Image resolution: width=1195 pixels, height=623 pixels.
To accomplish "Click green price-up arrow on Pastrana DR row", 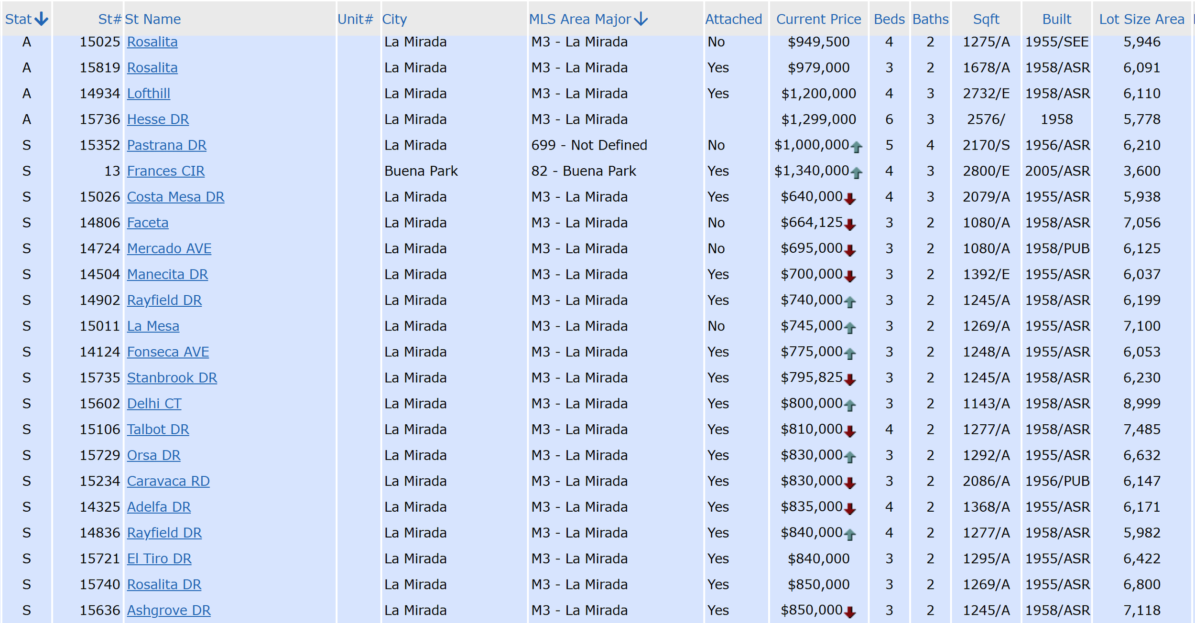I will [x=857, y=147].
